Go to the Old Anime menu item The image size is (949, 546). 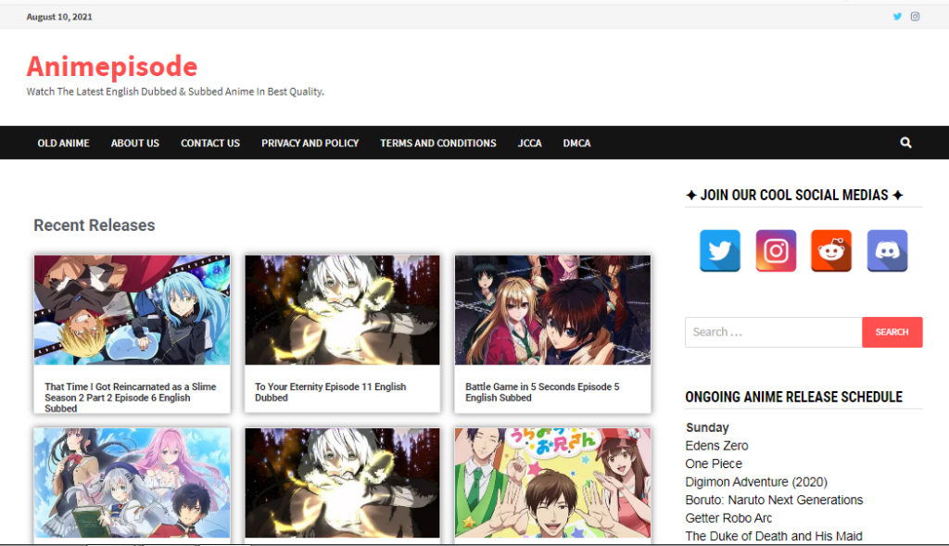(x=64, y=144)
